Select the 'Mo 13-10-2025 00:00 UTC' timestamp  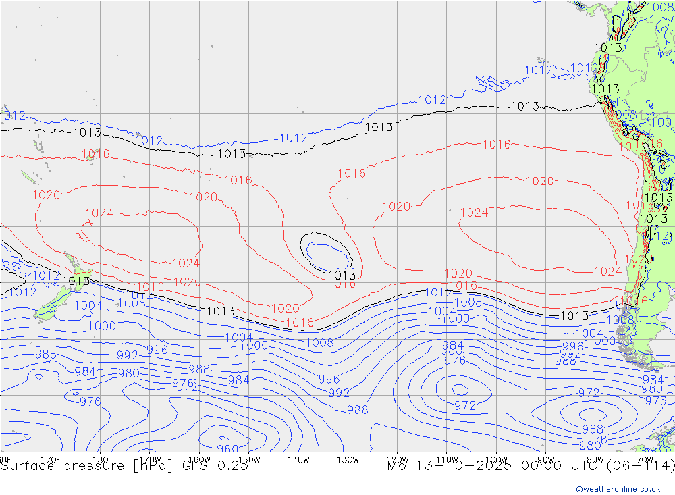coord(491,466)
